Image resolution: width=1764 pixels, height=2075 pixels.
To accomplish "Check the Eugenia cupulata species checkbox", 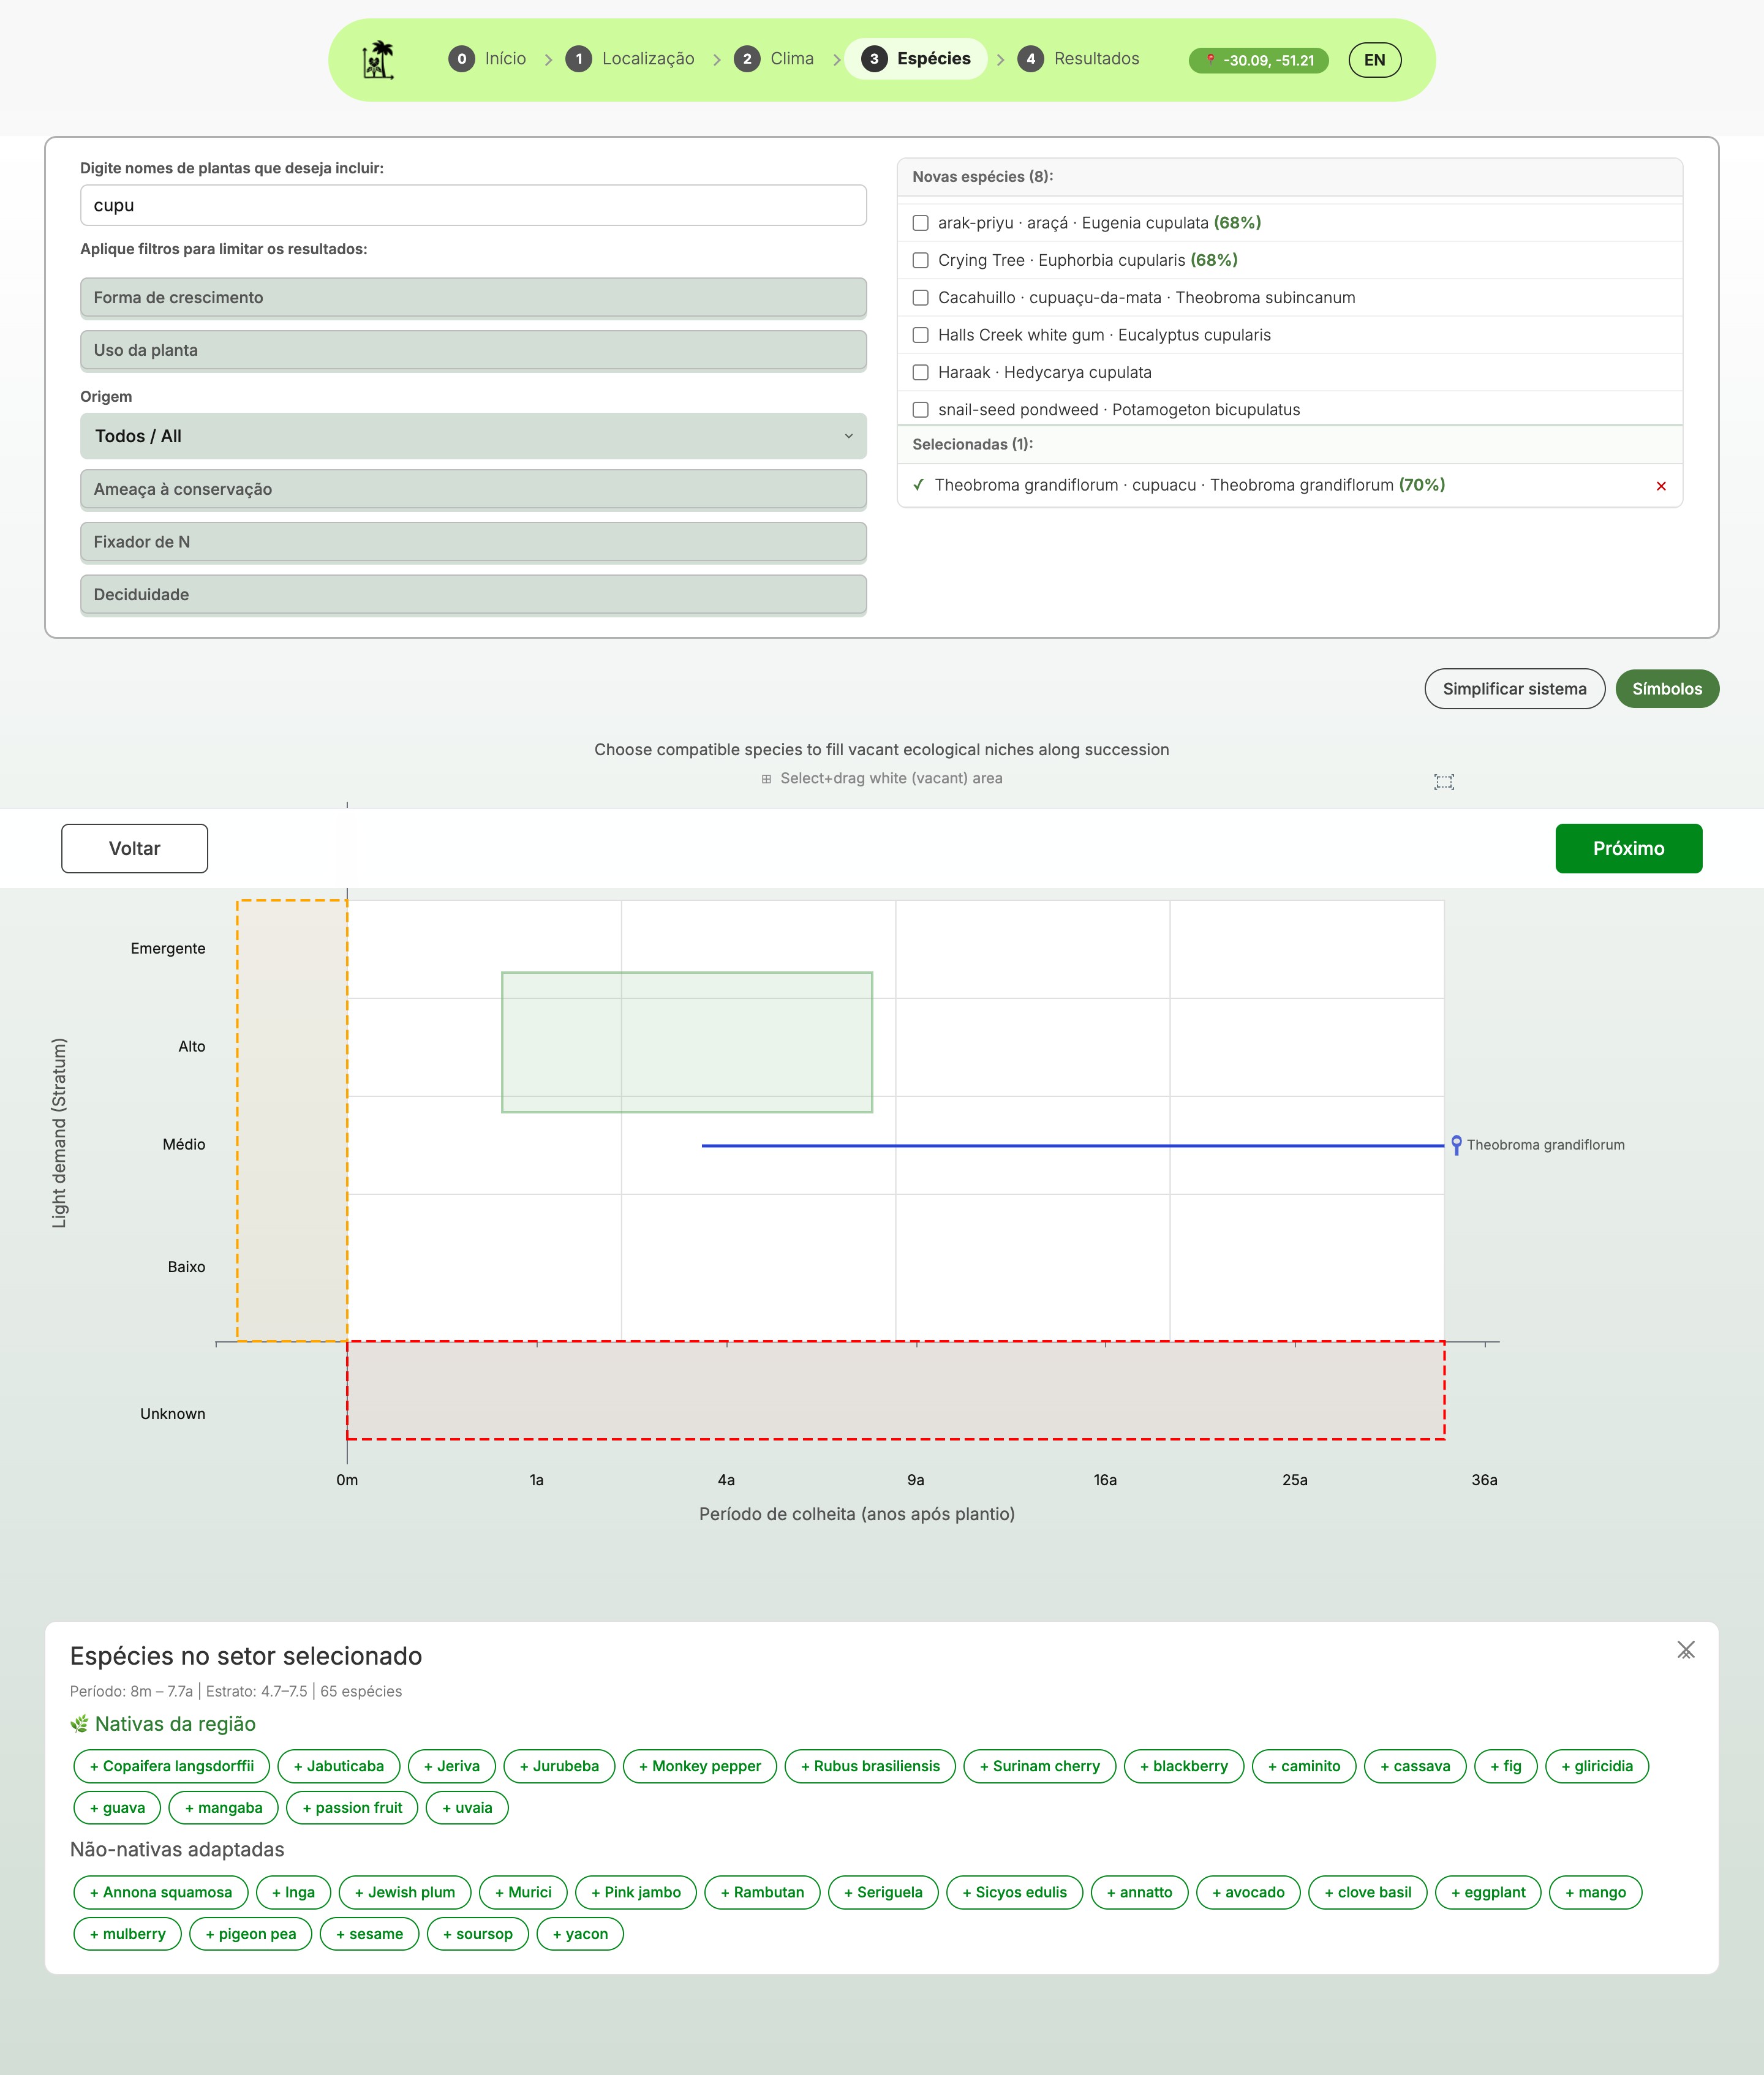I will [x=920, y=223].
